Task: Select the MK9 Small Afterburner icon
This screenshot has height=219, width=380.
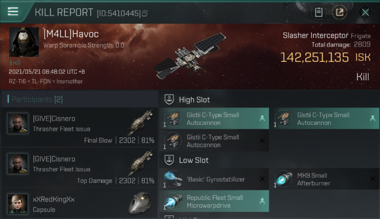Action: 284,179
